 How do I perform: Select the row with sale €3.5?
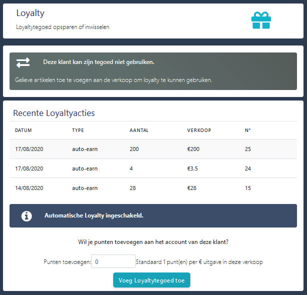click(153, 168)
